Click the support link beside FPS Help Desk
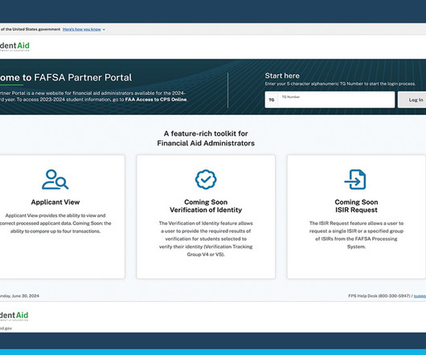426x355 pixels. (420, 296)
